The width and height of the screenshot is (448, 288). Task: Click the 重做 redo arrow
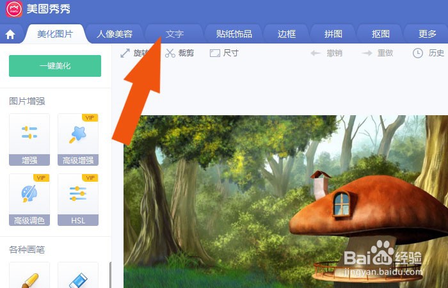pyautogui.click(x=377, y=53)
